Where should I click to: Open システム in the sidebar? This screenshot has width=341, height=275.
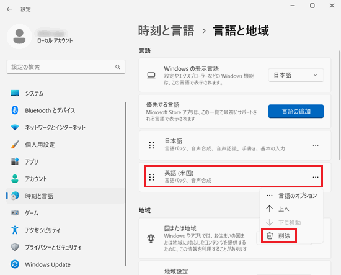[66, 93]
